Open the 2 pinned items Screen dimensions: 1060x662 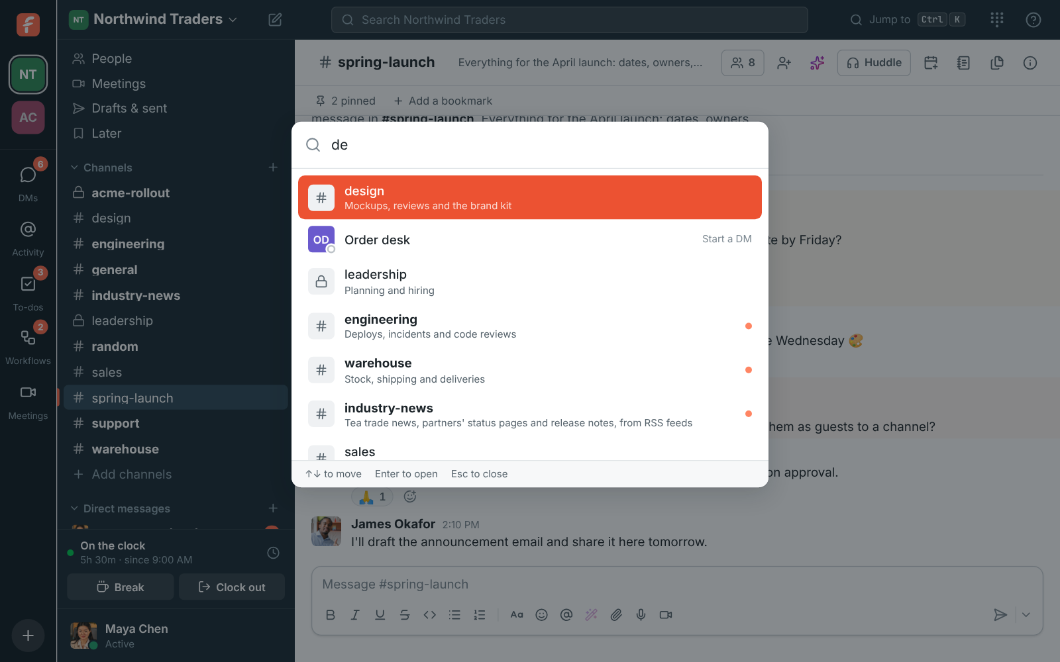coord(345,101)
